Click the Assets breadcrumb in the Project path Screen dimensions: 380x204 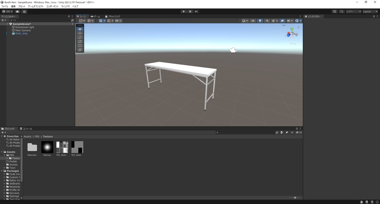(x=27, y=136)
